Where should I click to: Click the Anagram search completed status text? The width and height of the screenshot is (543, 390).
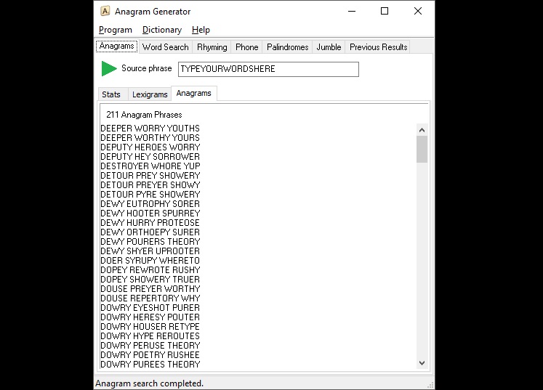[149, 383]
